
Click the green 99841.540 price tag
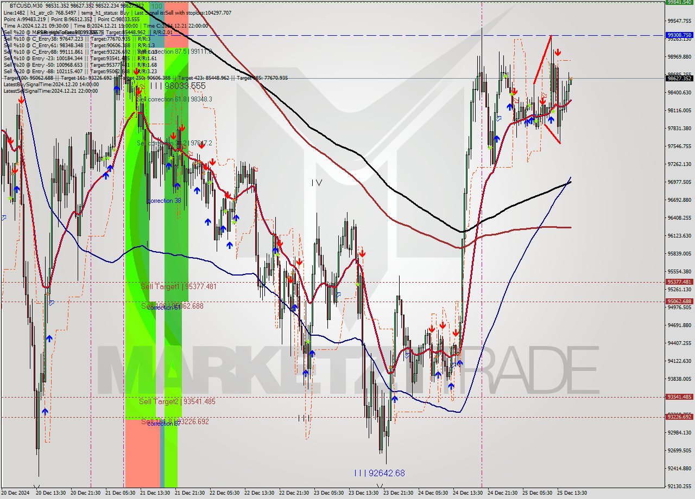[x=679, y=2]
